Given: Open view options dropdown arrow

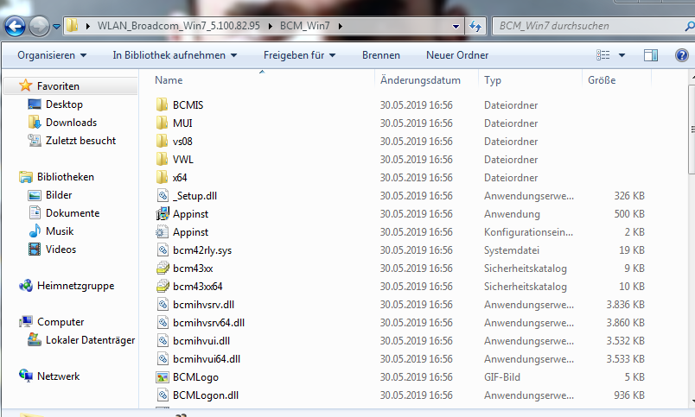Looking at the screenshot, I should (622, 55).
